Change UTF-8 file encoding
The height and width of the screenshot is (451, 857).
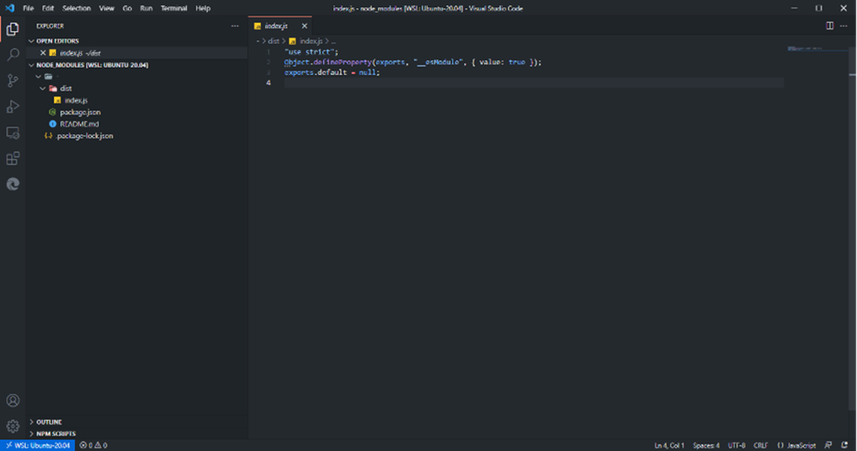[737, 445]
